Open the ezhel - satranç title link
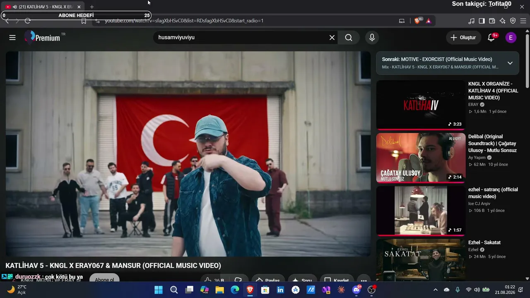The height and width of the screenshot is (298, 530). [493, 193]
